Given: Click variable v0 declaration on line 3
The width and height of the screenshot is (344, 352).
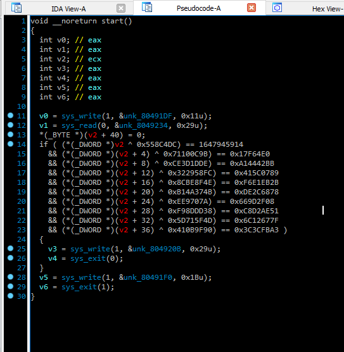Looking at the screenshot, I should (x=61, y=40).
